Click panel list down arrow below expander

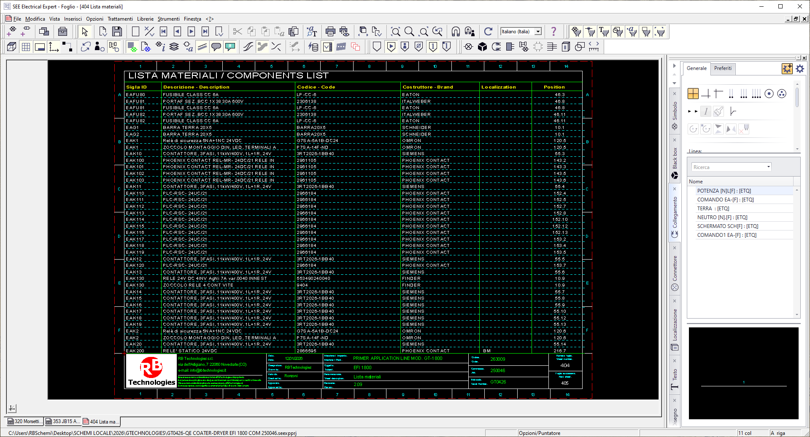(x=674, y=83)
